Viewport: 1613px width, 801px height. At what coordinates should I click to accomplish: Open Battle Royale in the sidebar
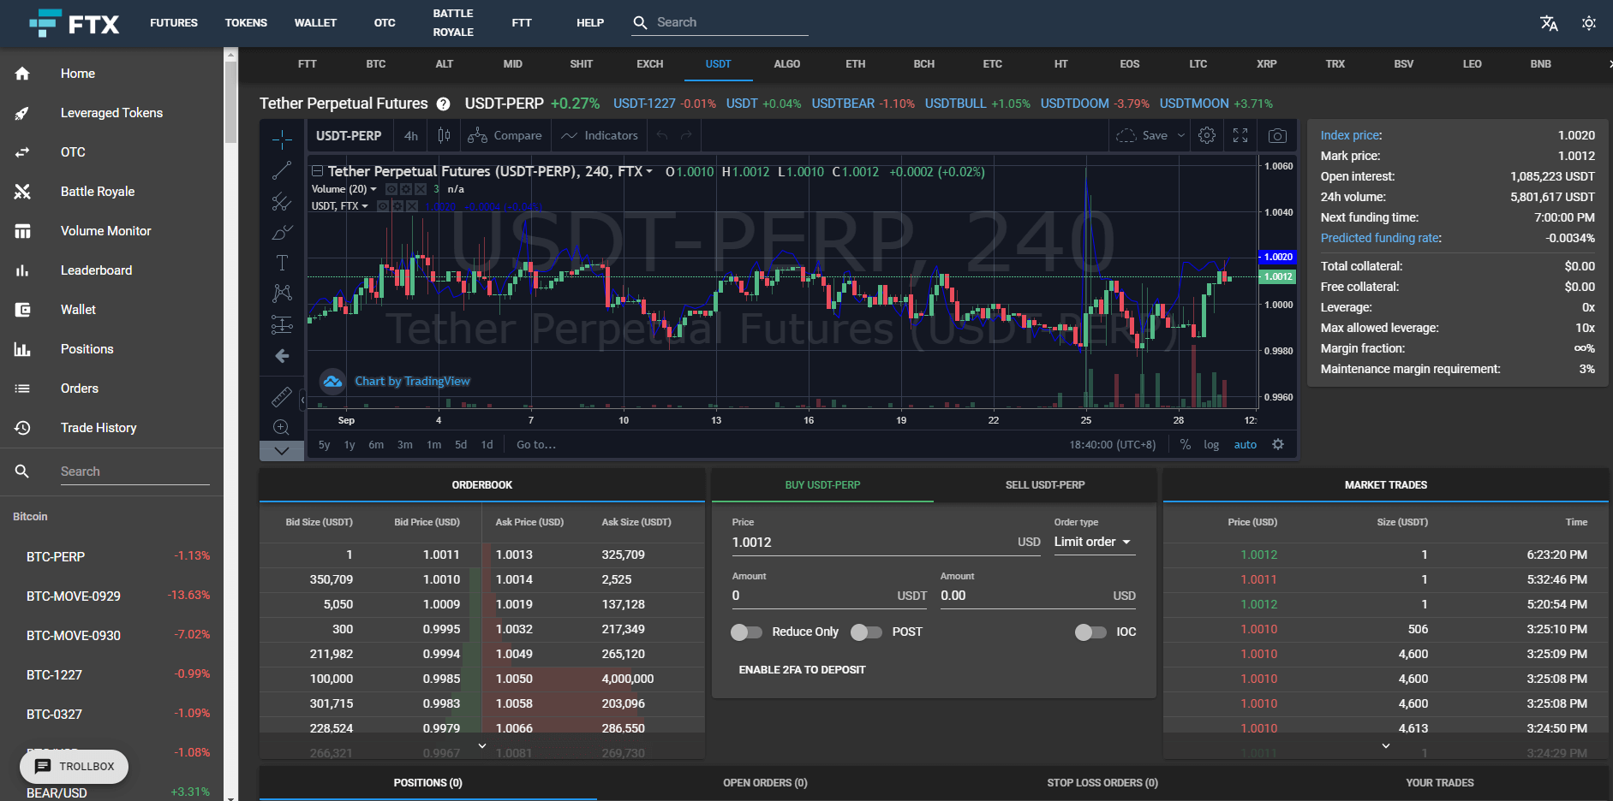(98, 192)
